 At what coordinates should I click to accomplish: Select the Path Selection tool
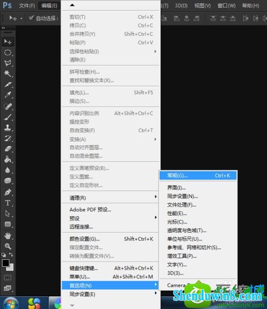7,213
